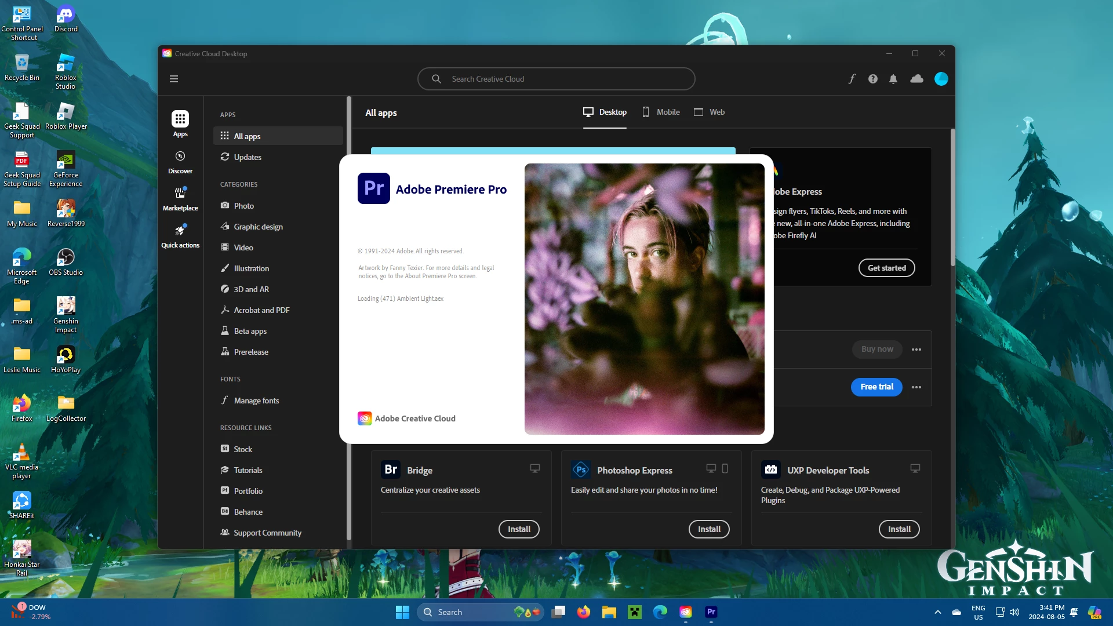The height and width of the screenshot is (626, 1113).
Task: Open the hamburger menu in Creative Cloud
Action: [174, 79]
